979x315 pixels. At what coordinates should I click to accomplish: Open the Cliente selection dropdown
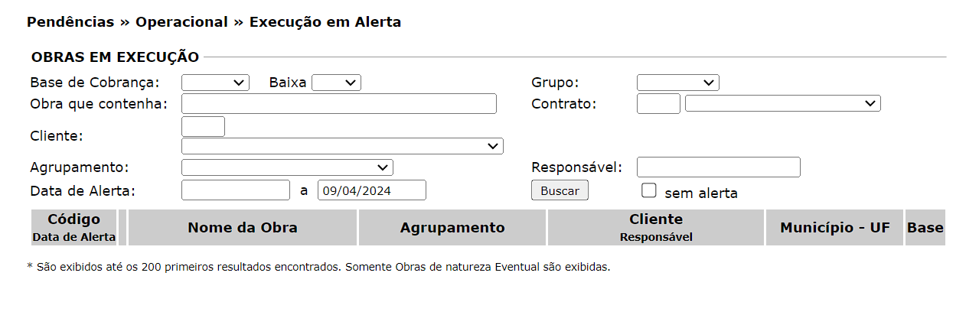coord(341,146)
